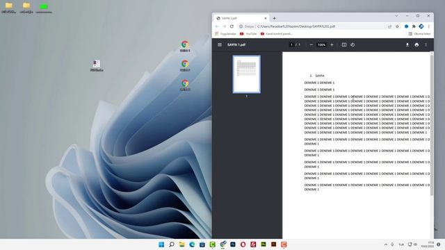Click the fit to page icon
445x250 pixels.
[x=344, y=44]
